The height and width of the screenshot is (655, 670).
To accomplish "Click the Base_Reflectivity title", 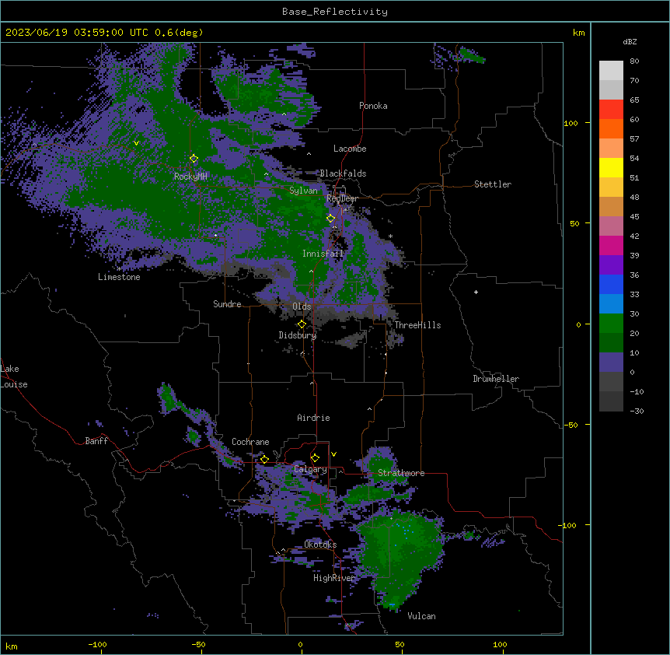I will tap(335, 12).
